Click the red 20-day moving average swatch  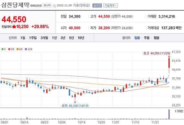click(9, 49)
